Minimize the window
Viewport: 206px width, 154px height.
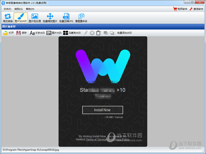point(187,2)
